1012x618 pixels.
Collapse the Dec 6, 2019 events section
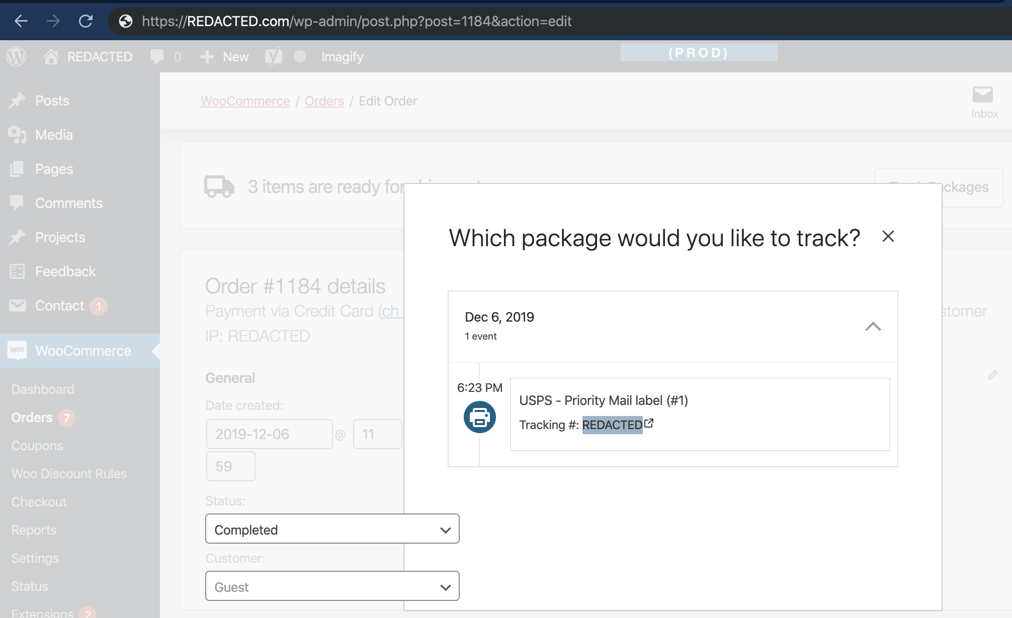pos(873,327)
